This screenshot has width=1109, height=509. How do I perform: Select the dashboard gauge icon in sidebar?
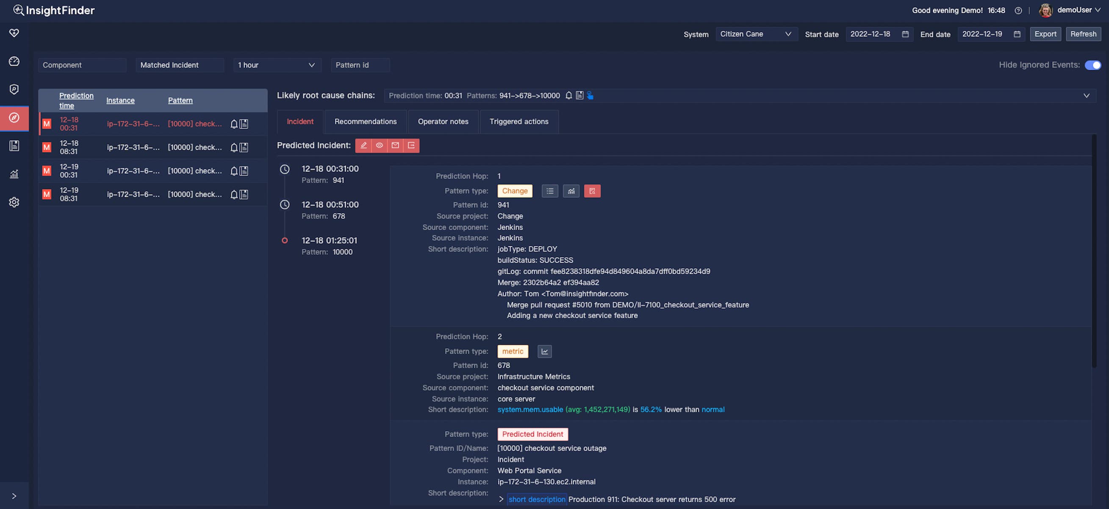(14, 61)
